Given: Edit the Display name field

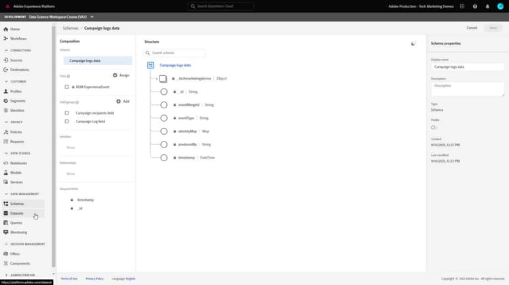Looking at the screenshot, I should click(x=468, y=67).
